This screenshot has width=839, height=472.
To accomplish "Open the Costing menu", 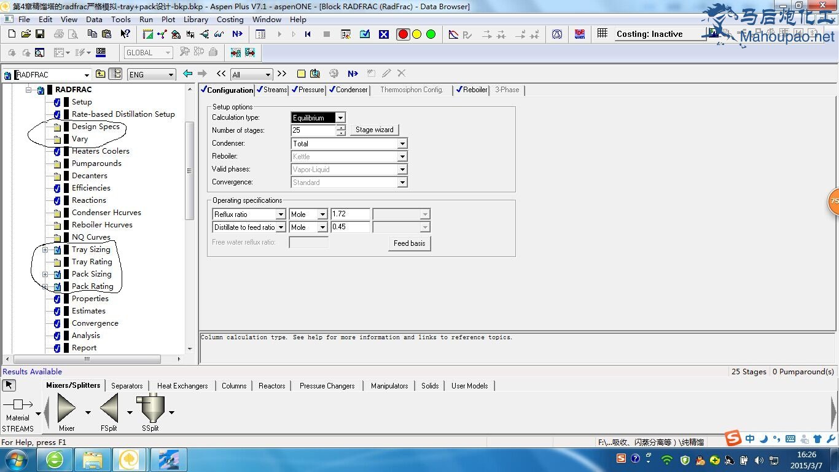I will tap(230, 19).
